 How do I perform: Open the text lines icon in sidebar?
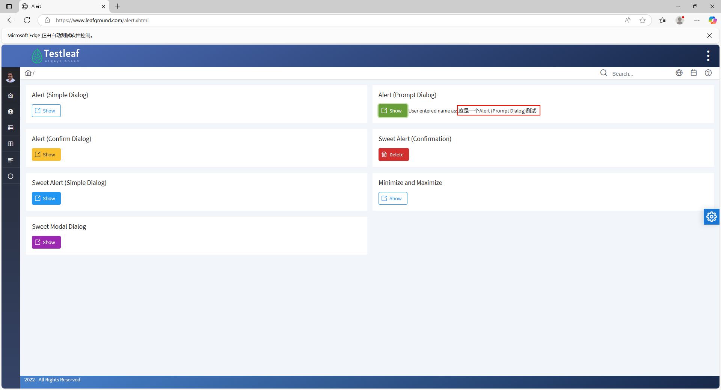(x=11, y=160)
